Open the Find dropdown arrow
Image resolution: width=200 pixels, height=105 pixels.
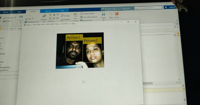33,19
